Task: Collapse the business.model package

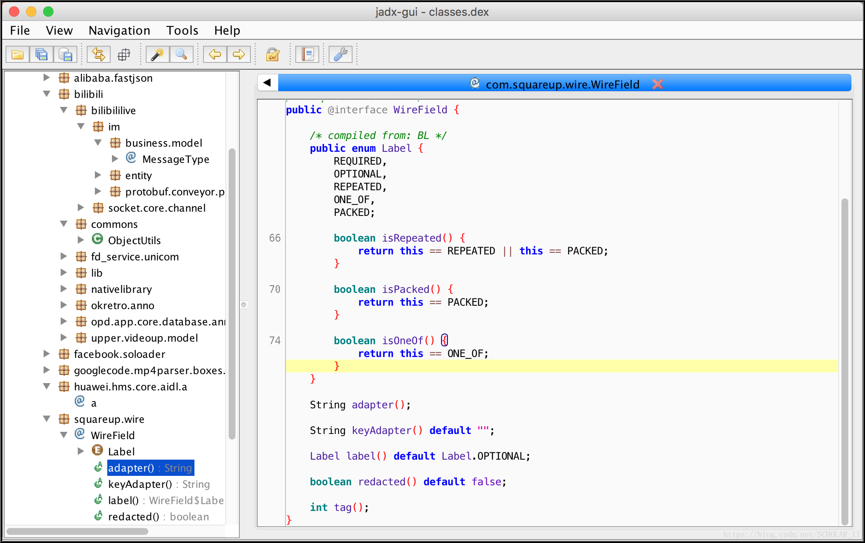Action: 98,143
